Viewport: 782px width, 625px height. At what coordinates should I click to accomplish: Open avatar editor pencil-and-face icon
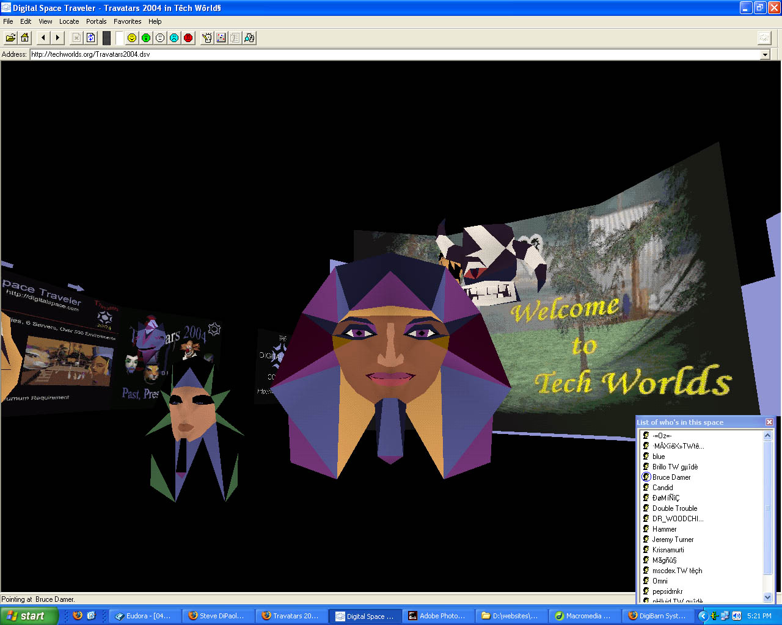(x=207, y=38)
